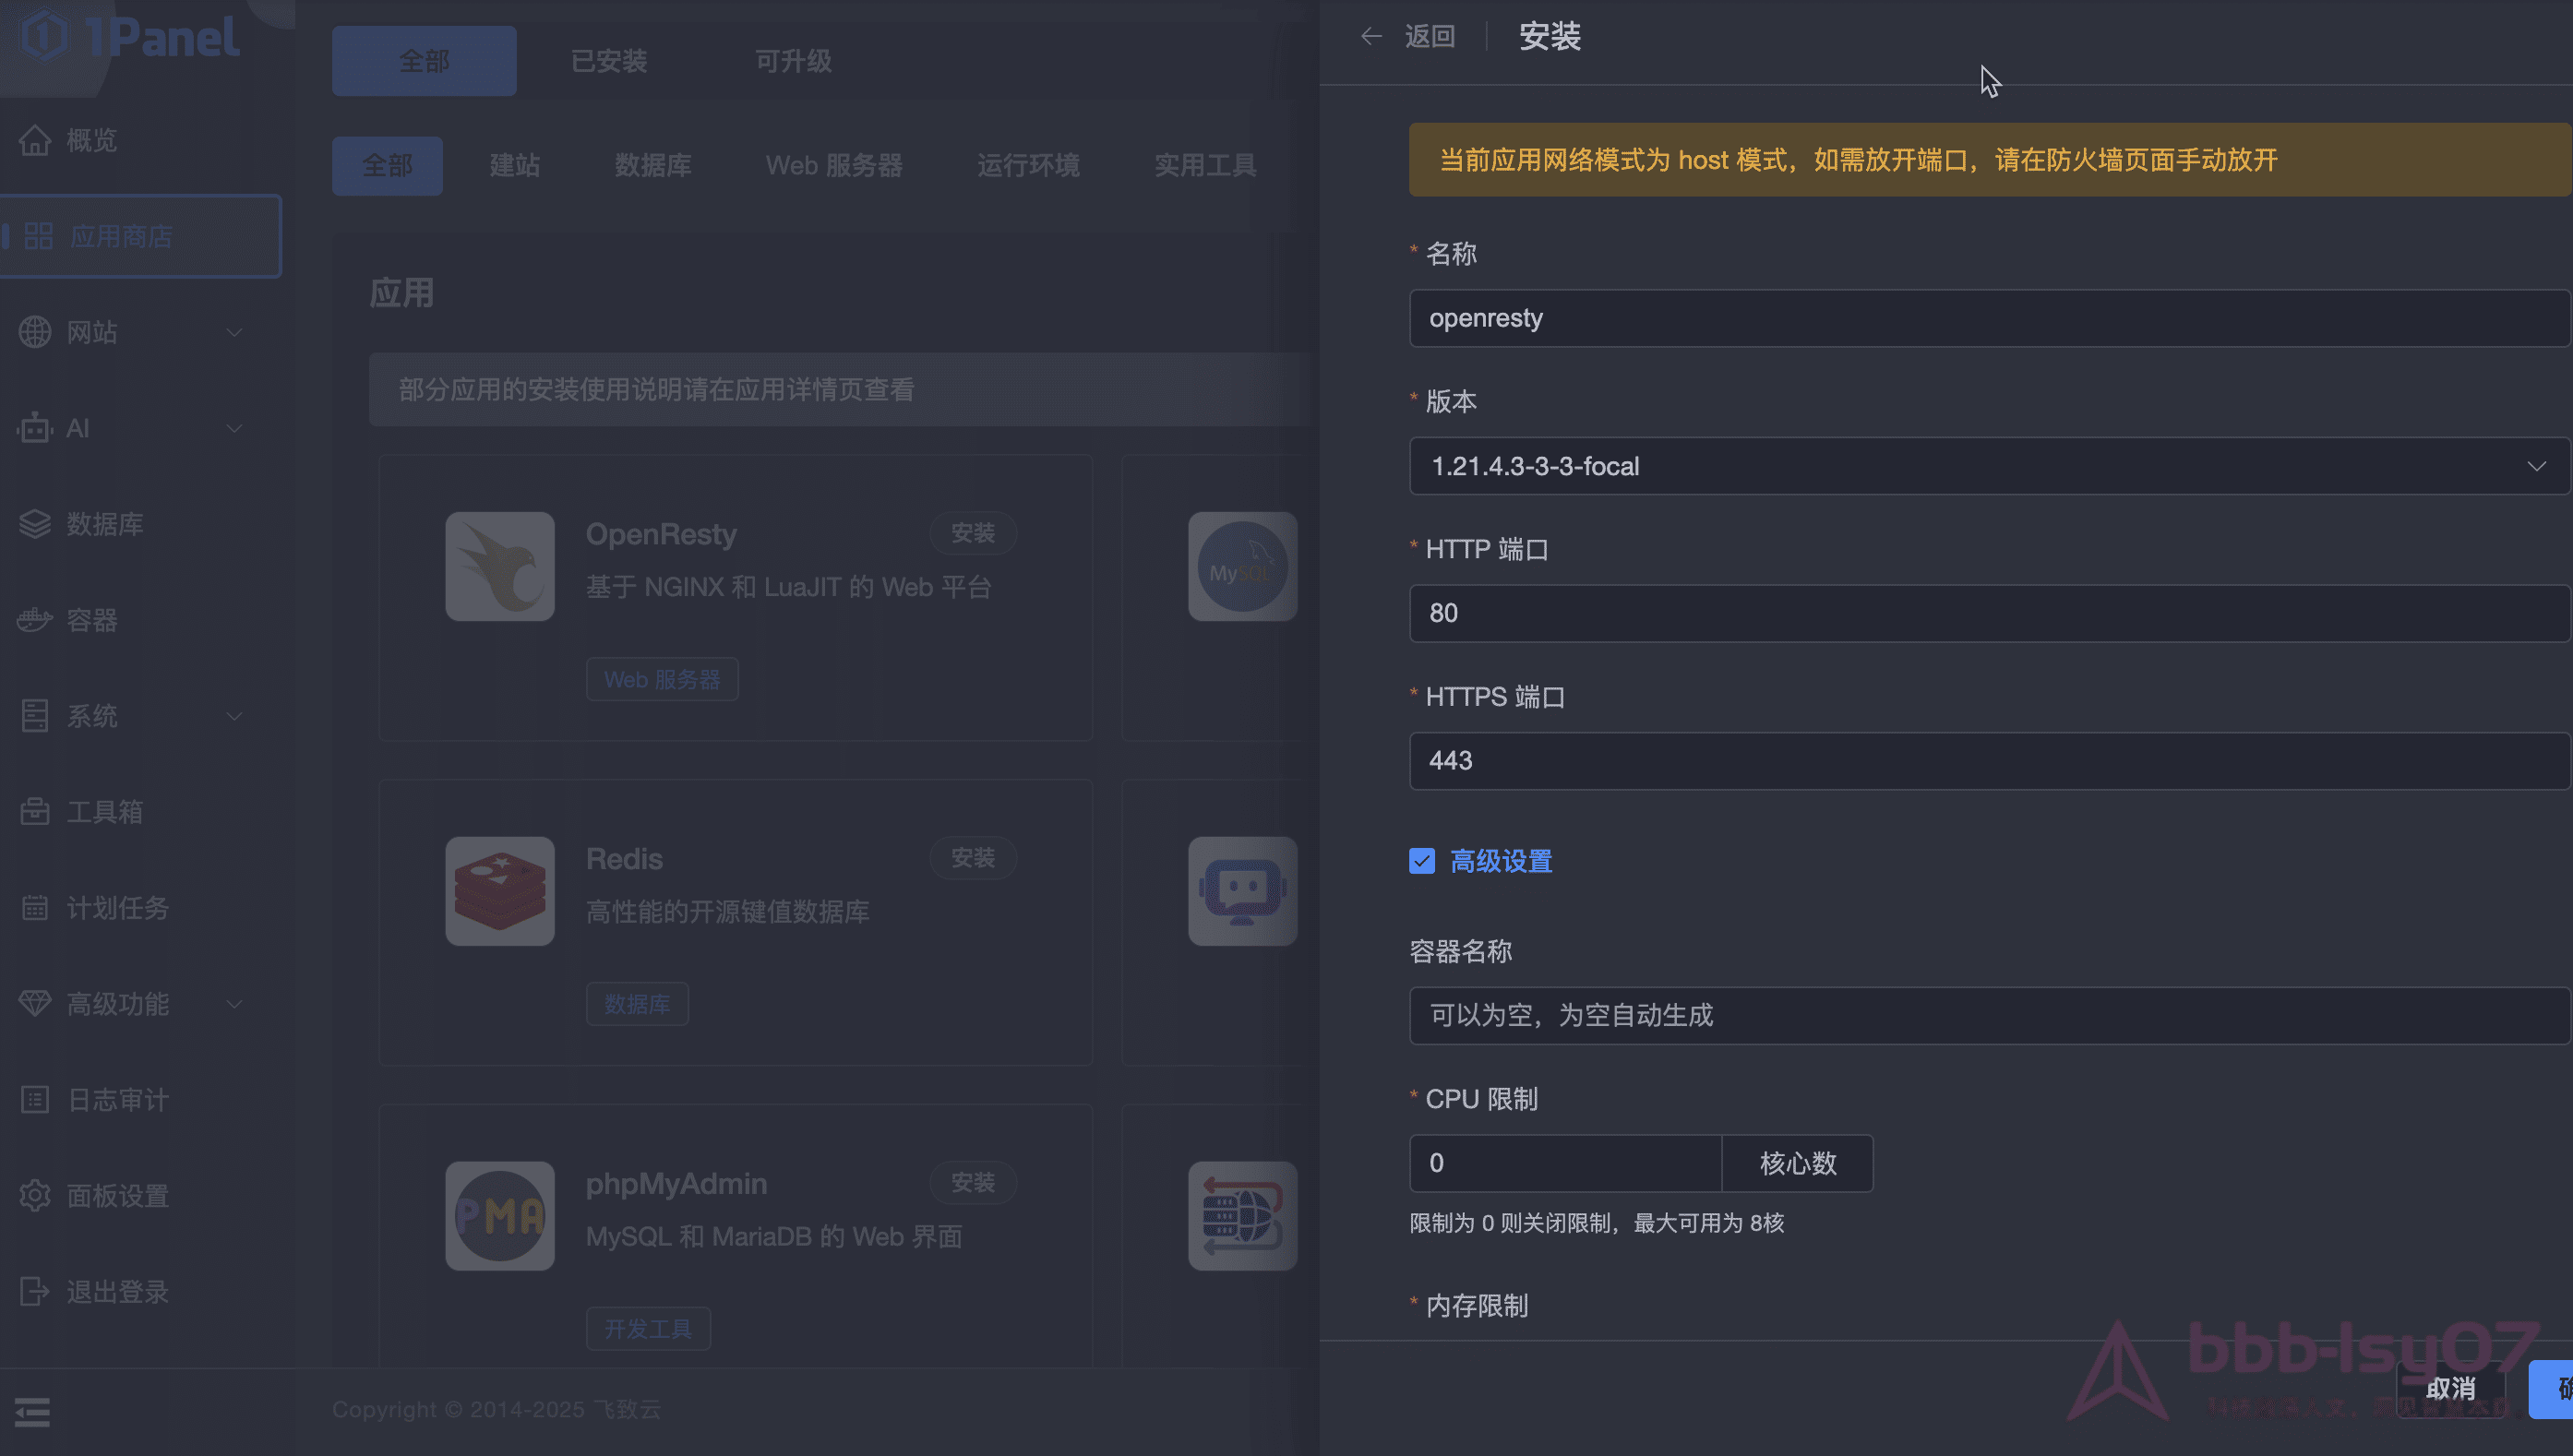Expand the 高级功能 sidebar submenu
The height and width of the screenshot is (1456, 2573).
tap(234, 1004)
